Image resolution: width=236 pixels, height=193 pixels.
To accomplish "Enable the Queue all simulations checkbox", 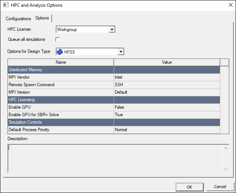I will click(58, 39).
